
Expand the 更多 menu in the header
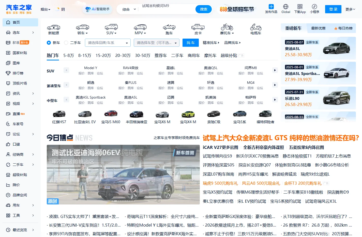click(350, 9)
